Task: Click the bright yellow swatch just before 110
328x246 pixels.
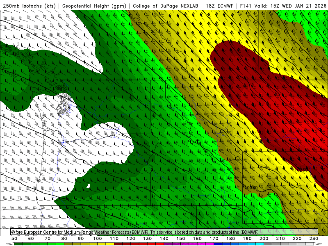Action: pos(110,244)
